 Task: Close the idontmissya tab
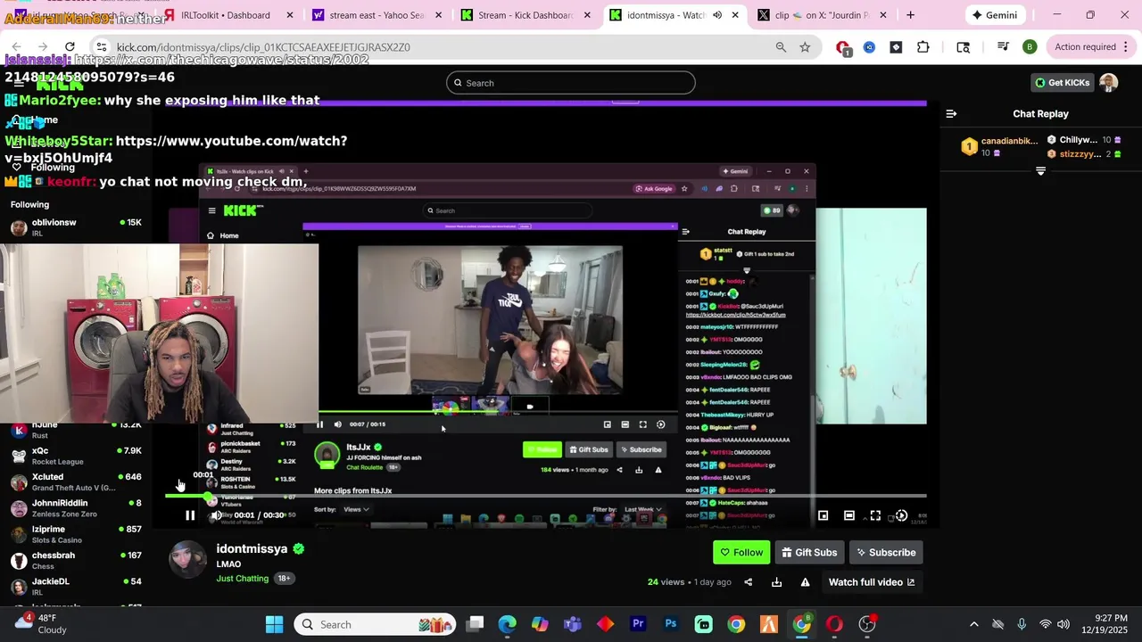click(735, 15)
